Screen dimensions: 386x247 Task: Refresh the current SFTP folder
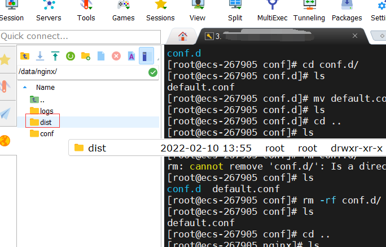[x=71, y=56]
